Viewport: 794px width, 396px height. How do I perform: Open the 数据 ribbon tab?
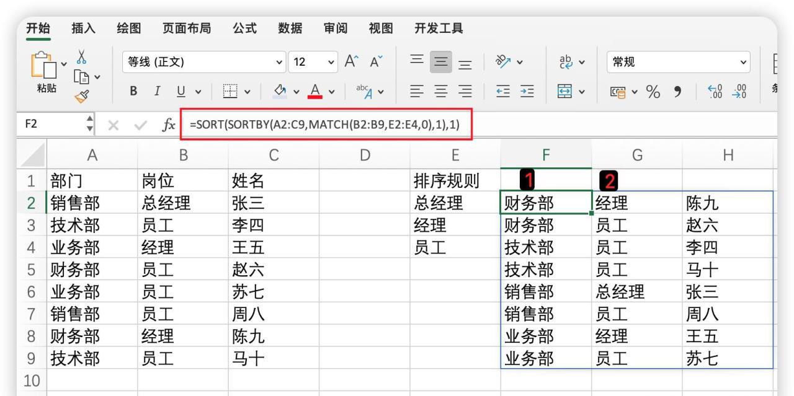coord(290,28)
